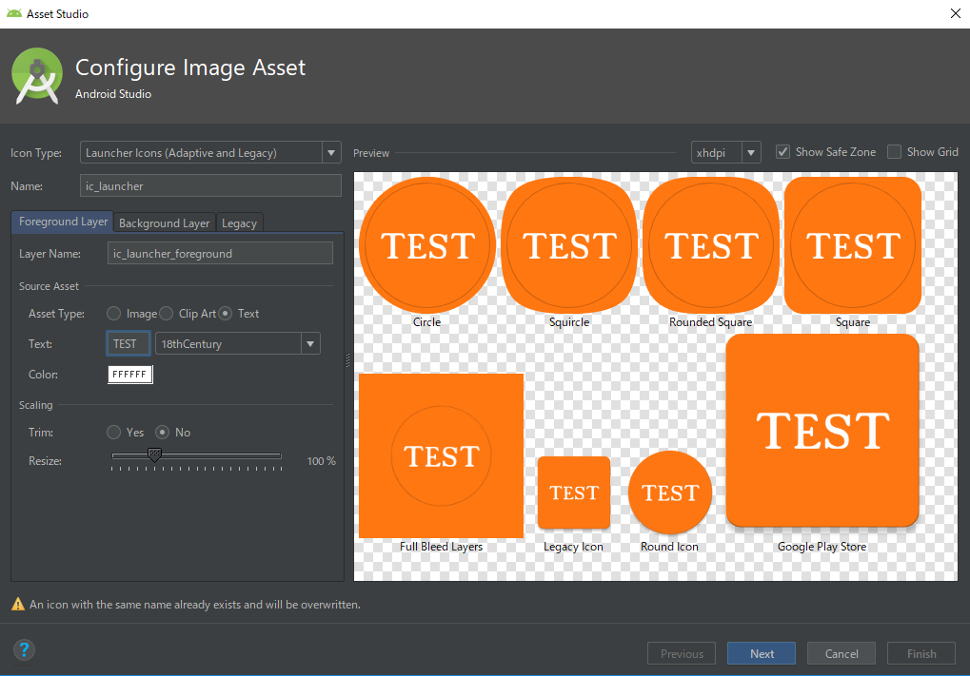The height and width of the screenshot is (676, 970).
Task: Click the 100 % resize value
Action: click(321, 461)
